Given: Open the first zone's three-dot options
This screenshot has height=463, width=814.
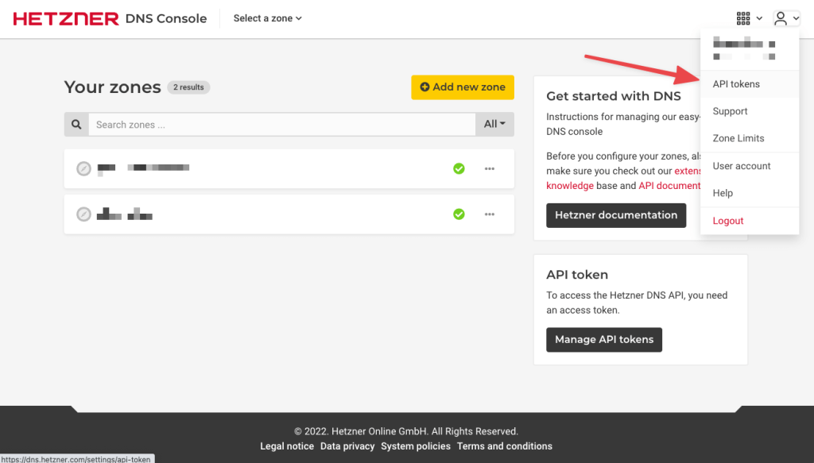Looking at the screenshot, I should (490, 168).
